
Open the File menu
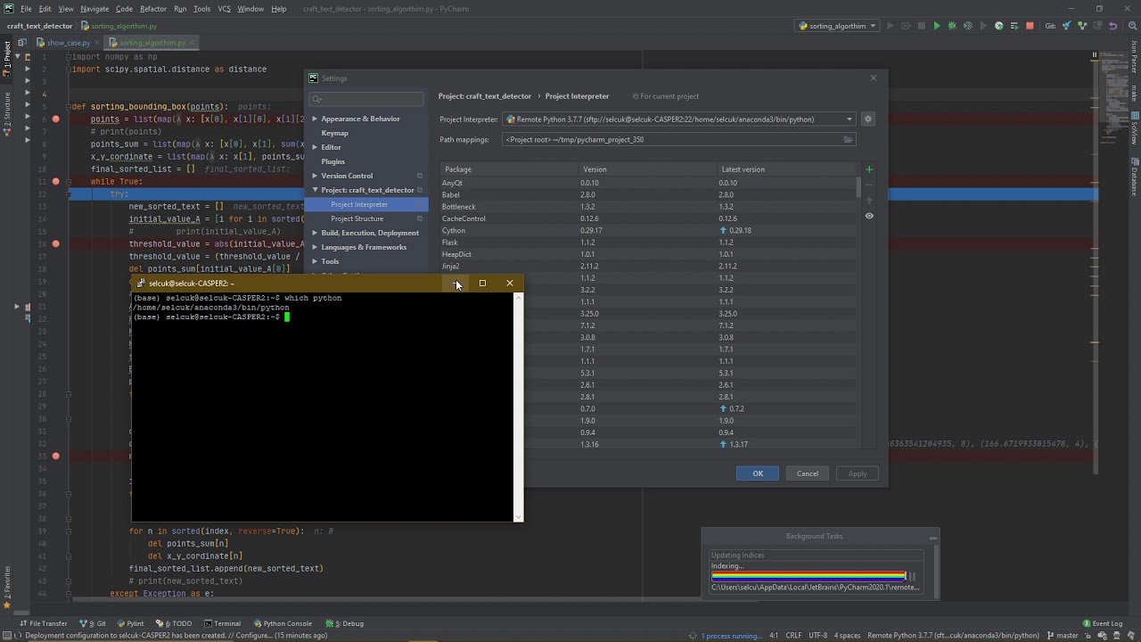26,9
